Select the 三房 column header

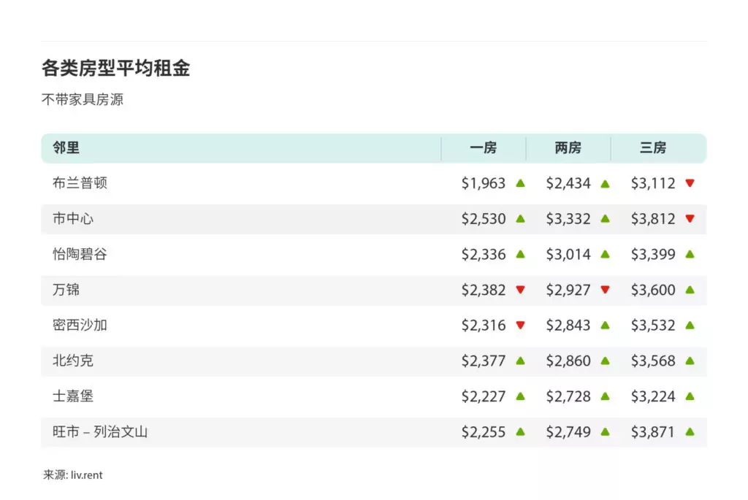click(653, 147)
